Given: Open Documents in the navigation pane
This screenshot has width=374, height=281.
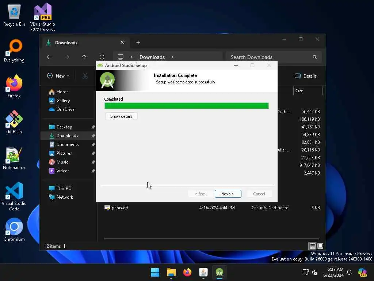Looking at the screenshot, I should click(x=68, y=145).
